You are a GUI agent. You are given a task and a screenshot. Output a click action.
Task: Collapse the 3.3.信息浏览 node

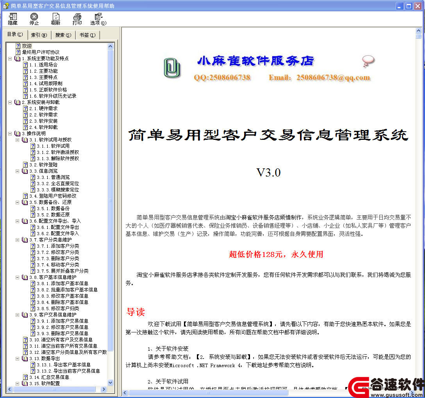click(x=17, y=171)
